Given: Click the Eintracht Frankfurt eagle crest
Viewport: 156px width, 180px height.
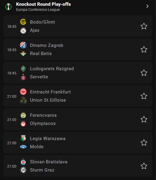Looking at the screenshot, I should pyautogui.click(x=23, y=92).
